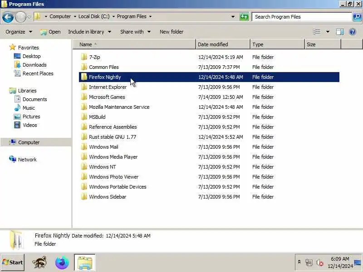Open Pictures library in sidebar
Image resolution: width=363 pixels, height=272 pixels.
[x=31, y=117]
